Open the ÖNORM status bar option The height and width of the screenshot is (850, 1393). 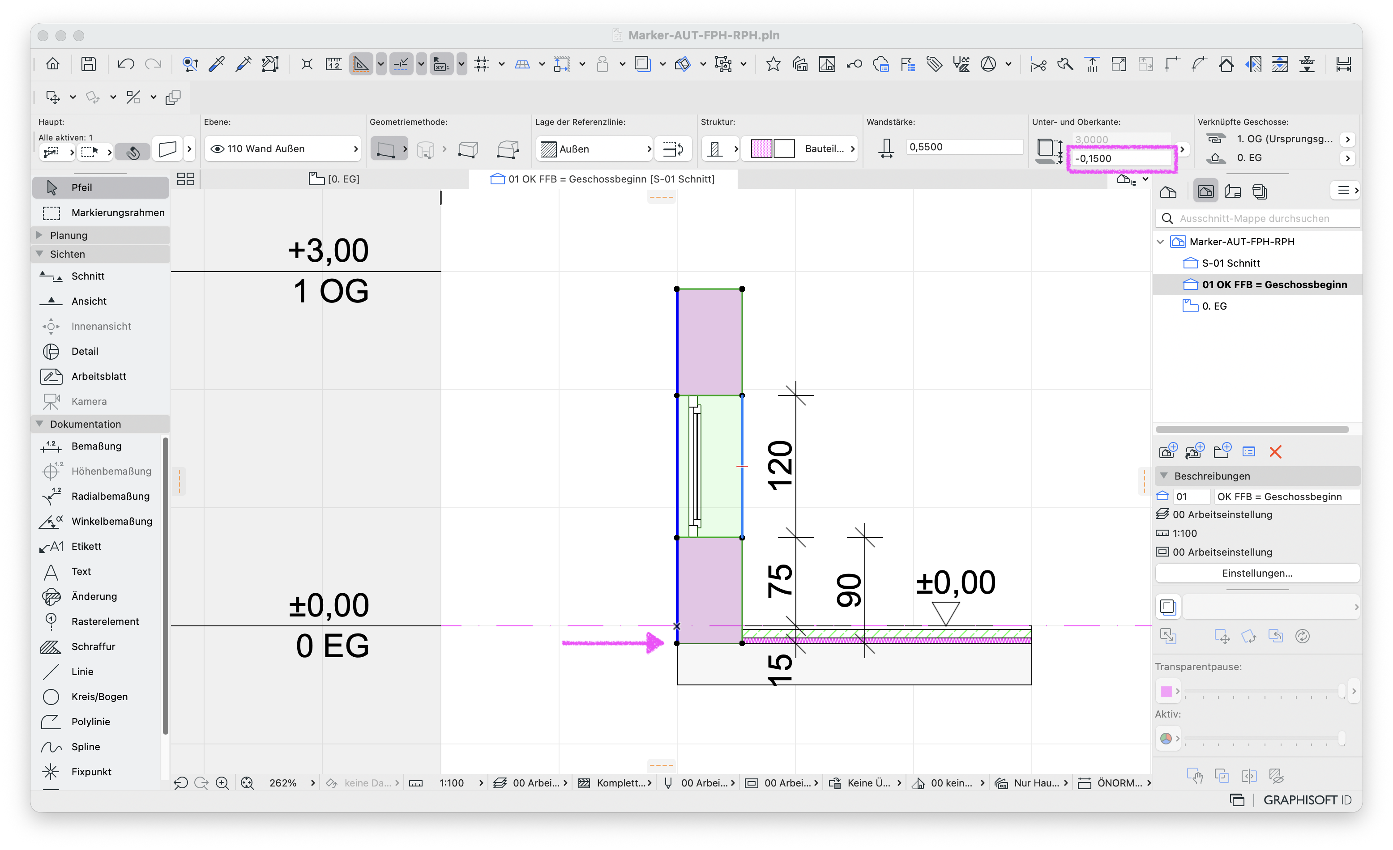pyautogui.click(x=1114, y=783)
